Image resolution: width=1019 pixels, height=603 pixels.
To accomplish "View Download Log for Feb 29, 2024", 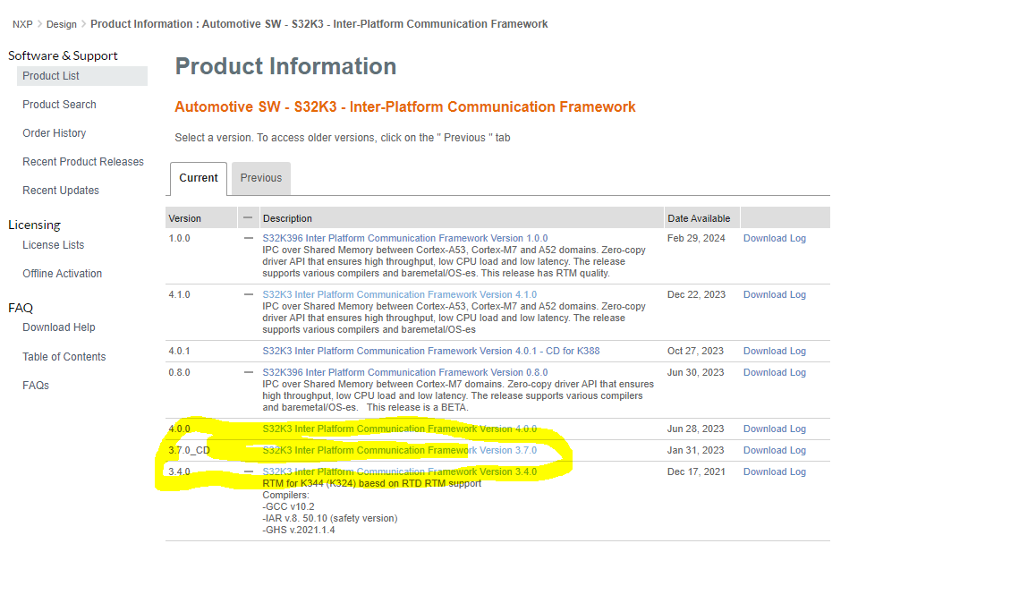I will point(775,239).
